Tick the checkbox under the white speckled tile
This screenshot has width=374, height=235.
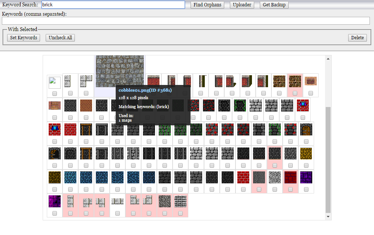[275, 189]
